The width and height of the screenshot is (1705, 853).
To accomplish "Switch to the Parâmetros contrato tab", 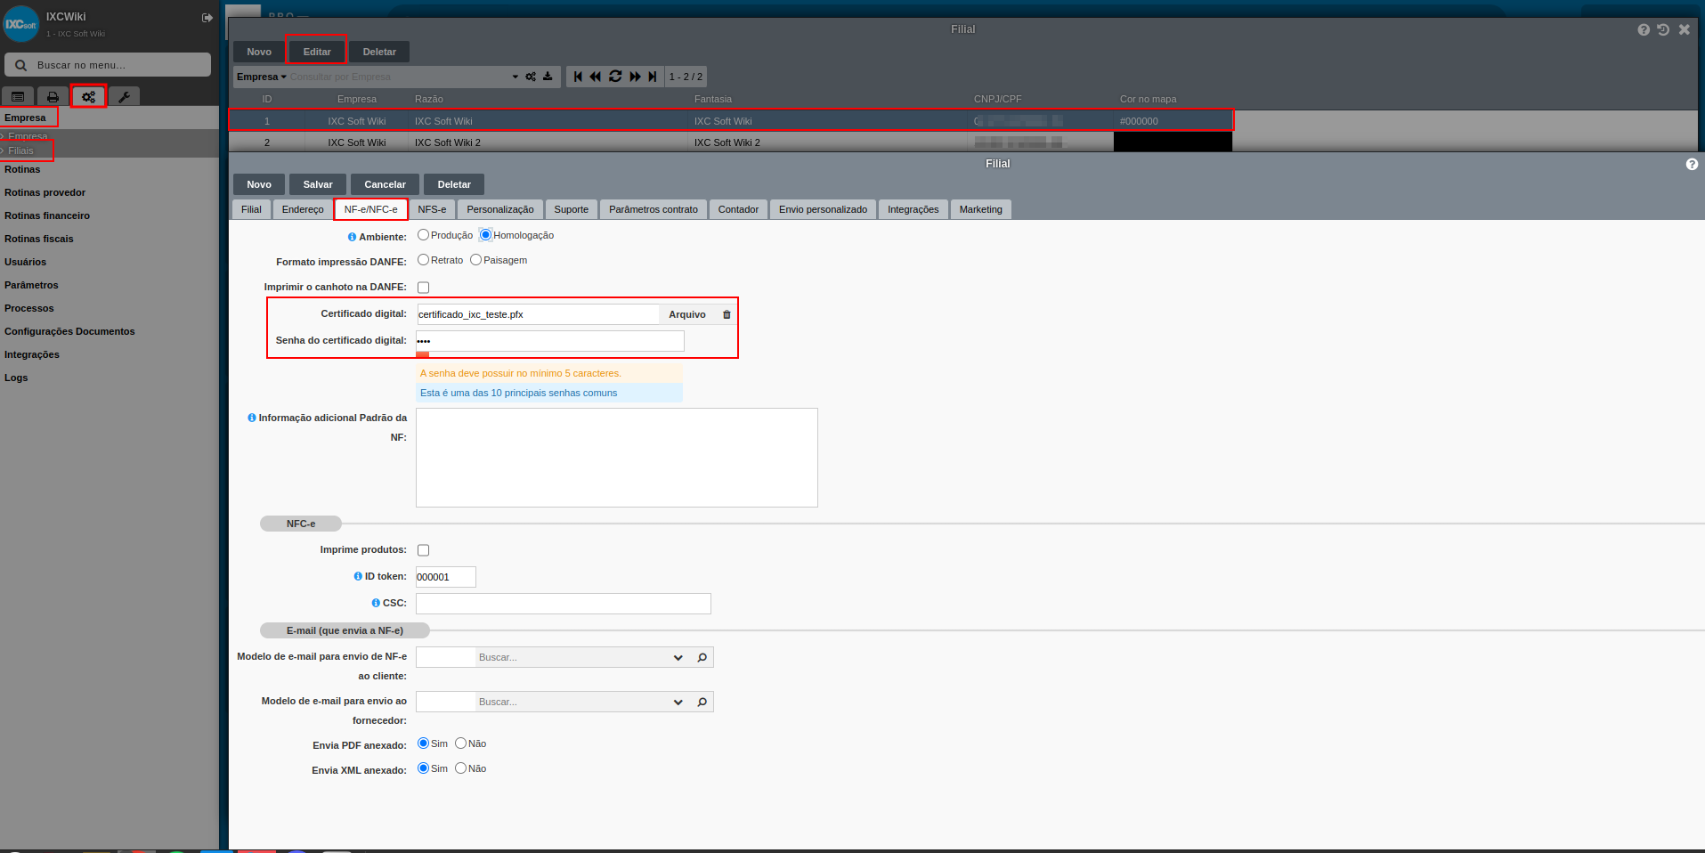I will coord(654,209).
